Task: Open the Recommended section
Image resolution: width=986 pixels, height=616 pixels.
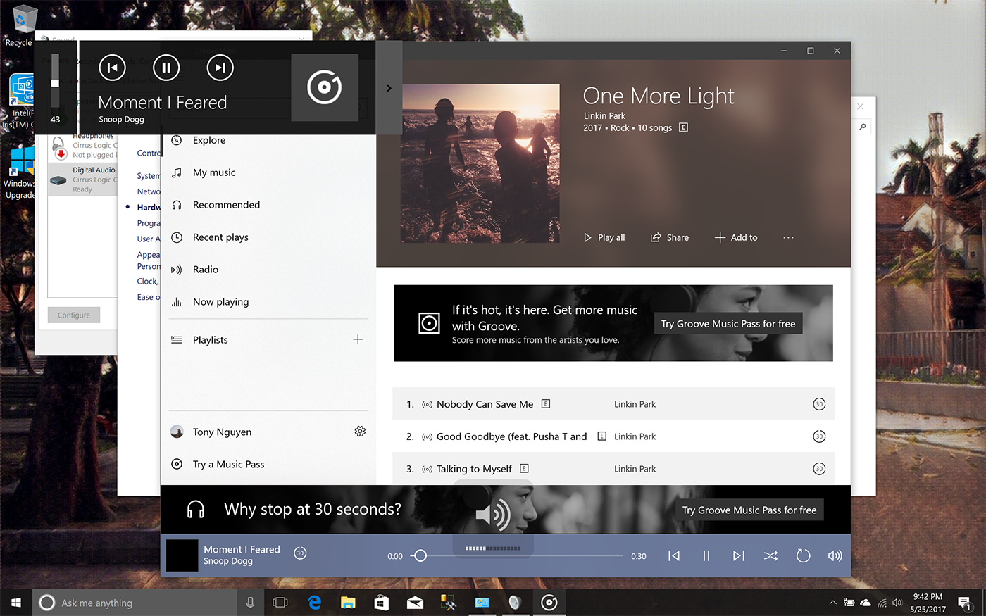Action: coord(226,205)
